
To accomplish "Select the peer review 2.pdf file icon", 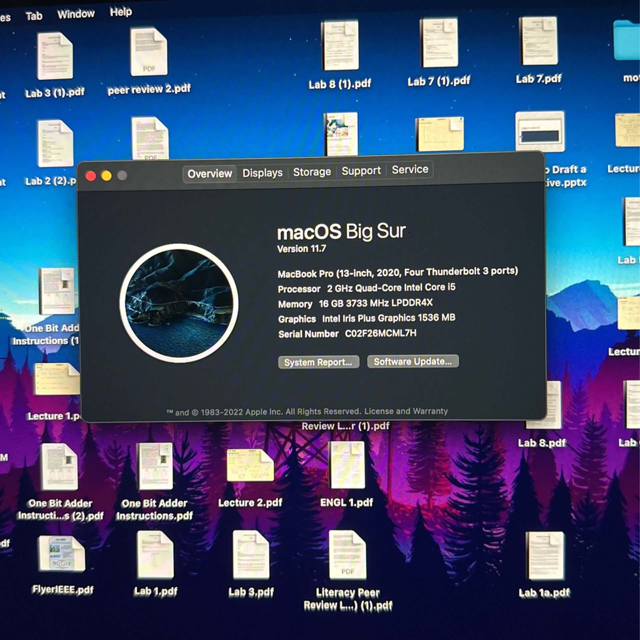I will point(149,52).
